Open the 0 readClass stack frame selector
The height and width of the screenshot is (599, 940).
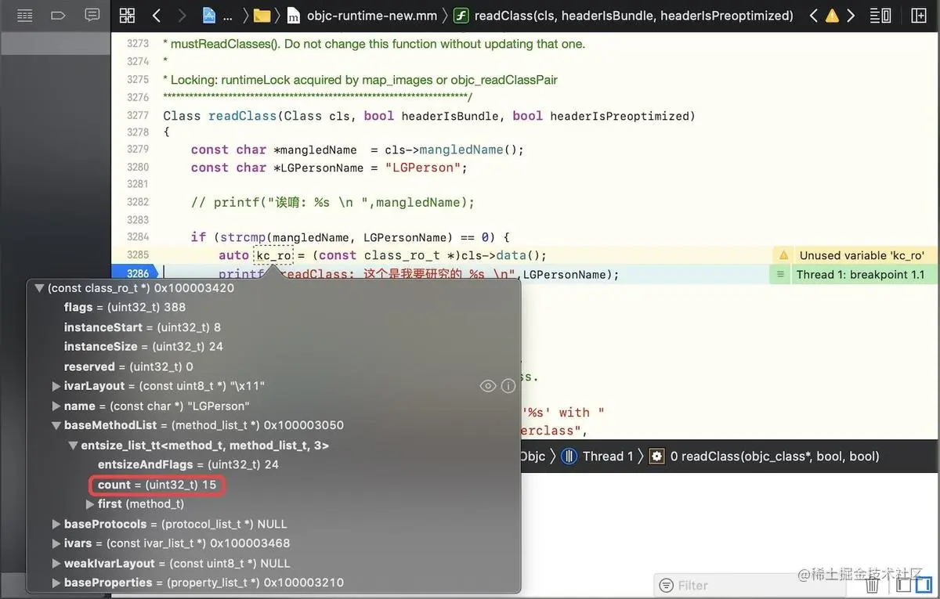coord(775,456)
